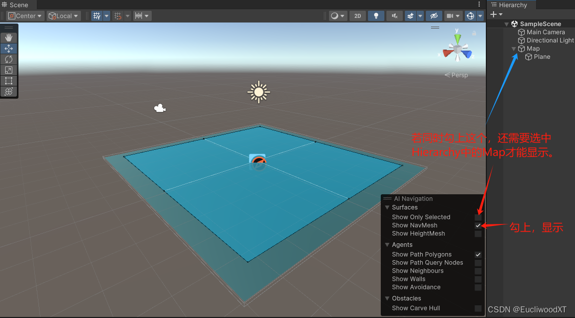
Task: Uncheck Show Path Polygons checkbox
Action: click(x=478, y=255)
